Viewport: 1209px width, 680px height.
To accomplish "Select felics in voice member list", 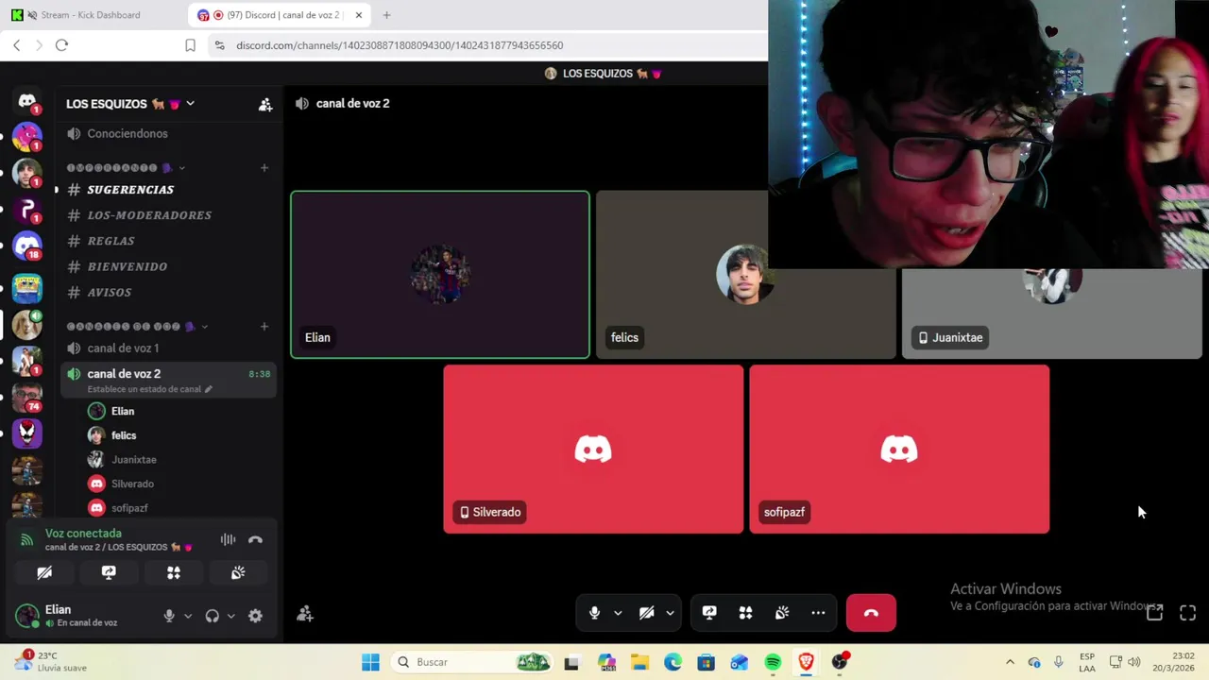I will click(124, 435).
